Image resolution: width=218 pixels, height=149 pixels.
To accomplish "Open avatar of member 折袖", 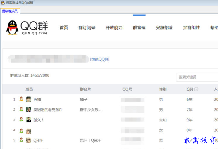I will (x=29, y=99).
